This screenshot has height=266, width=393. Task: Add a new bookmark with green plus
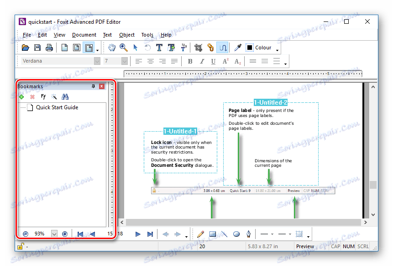click(x=21, y=97)
